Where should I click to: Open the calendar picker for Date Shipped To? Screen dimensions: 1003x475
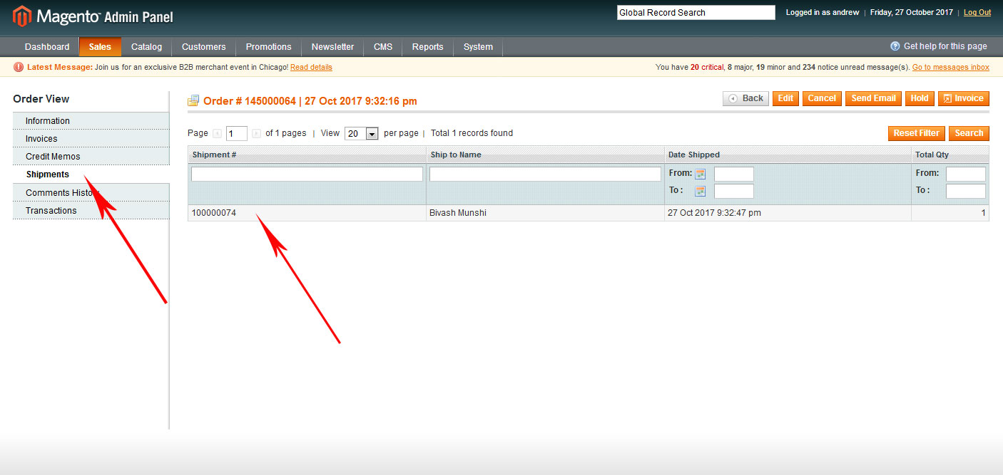click(700, 190)
